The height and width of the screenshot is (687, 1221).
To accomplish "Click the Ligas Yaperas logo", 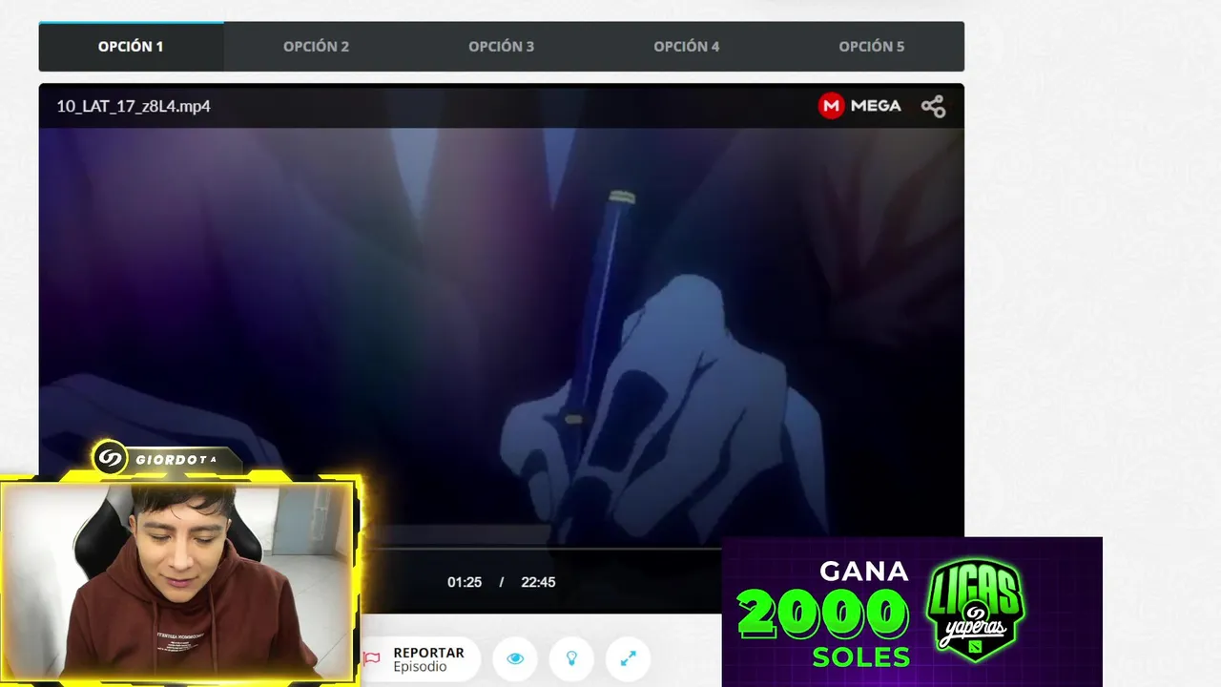I will [x=975, y=611].
